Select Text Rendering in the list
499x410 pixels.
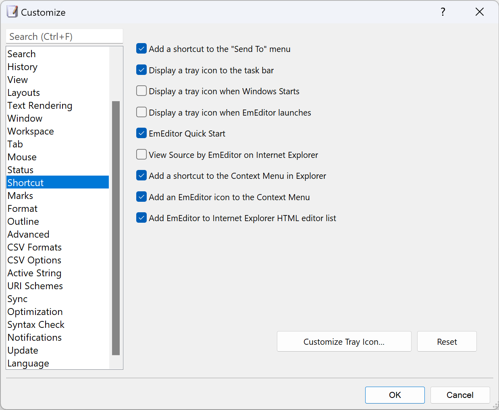tap(58, 105)
